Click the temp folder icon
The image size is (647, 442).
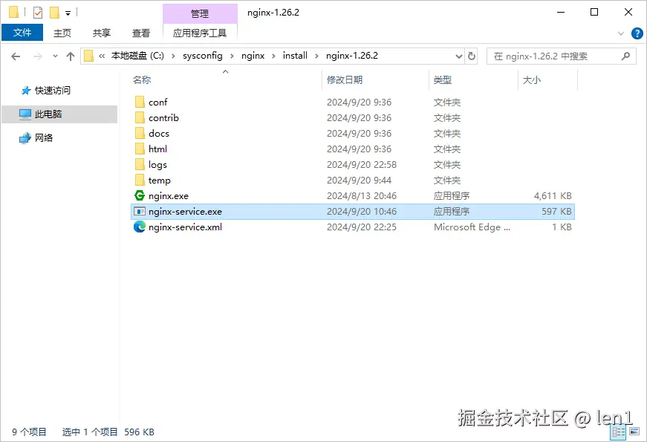tap(140, 181)
